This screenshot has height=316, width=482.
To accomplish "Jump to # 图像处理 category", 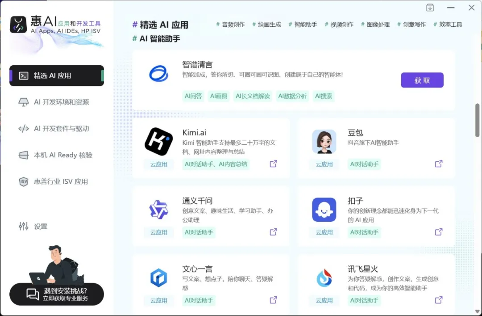I will [x=375, y=25].
